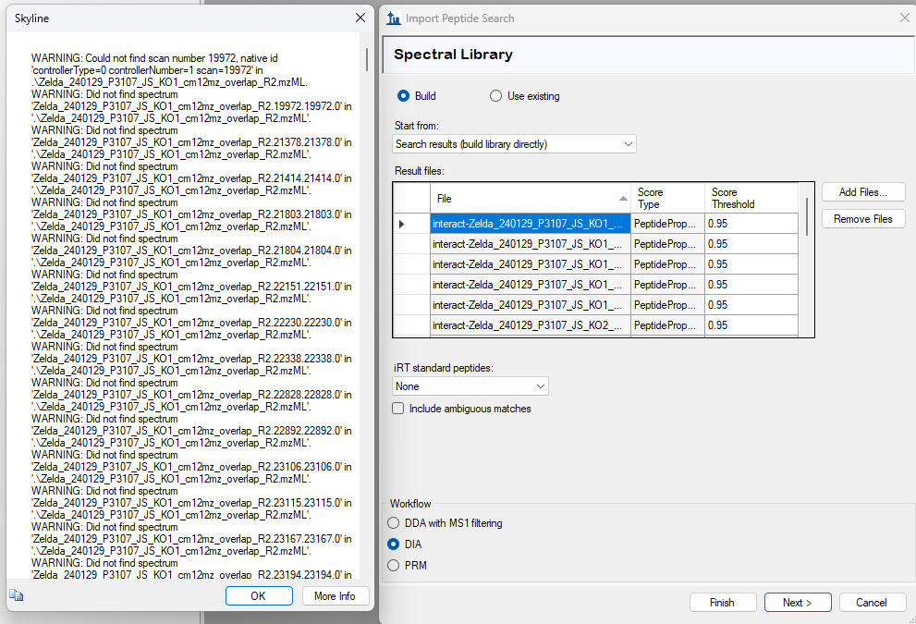916x624 pixels.
Task: Click the copy-to-clipboard icon in Skyline dialog
Action: click(x=16, y=596)
